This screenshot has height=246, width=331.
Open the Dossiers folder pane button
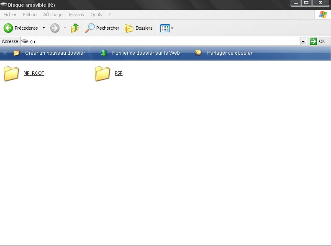point(139,28)
